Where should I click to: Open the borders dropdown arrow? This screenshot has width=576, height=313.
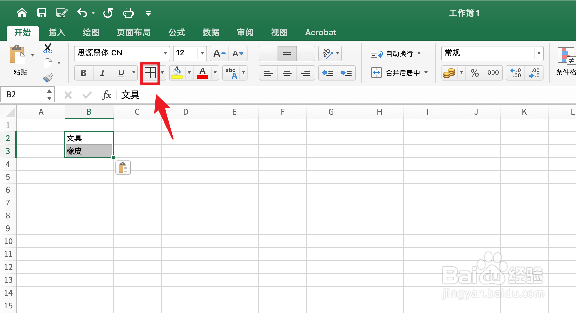point(162,73)
